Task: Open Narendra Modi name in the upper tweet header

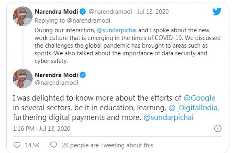Action: (56, 12)
